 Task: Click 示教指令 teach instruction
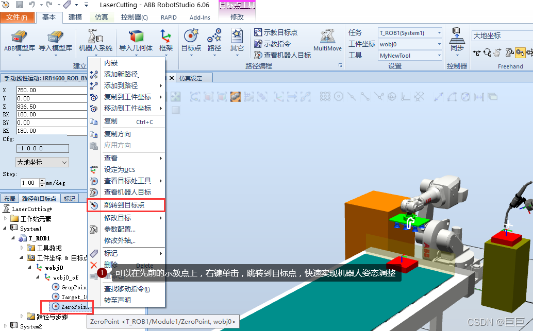[x=273, y=43]
